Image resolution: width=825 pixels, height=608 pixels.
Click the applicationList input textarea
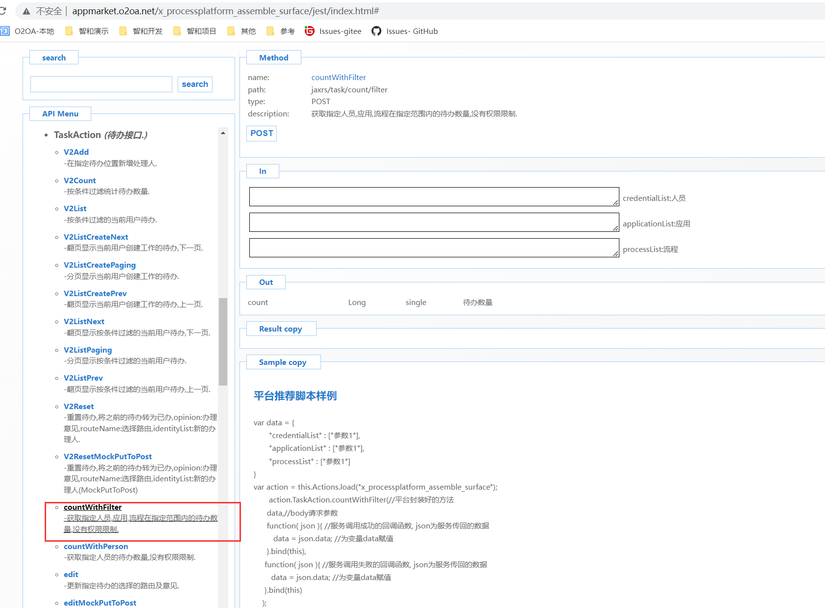tap(434, 222)
